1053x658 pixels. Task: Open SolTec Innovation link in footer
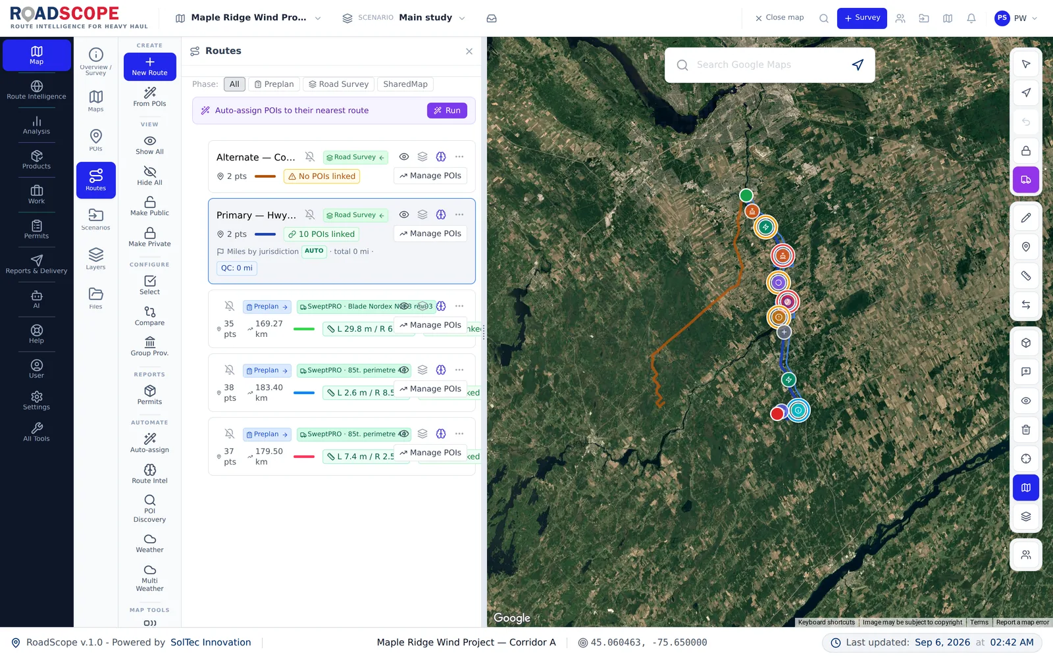click(211, 642)
